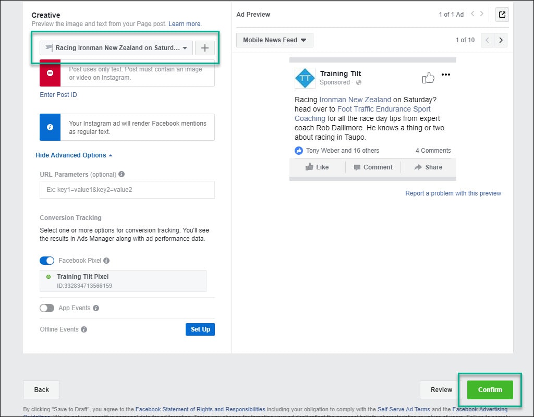Click the '1 of 1 Ad' counter text
The width and height of the screenshot is (534, 417).
click(451, 14)
